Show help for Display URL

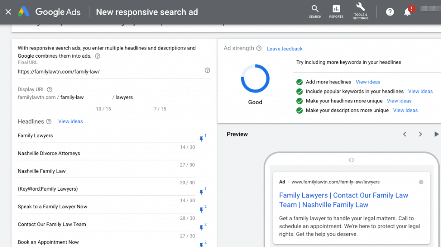[x=50, y=90]
